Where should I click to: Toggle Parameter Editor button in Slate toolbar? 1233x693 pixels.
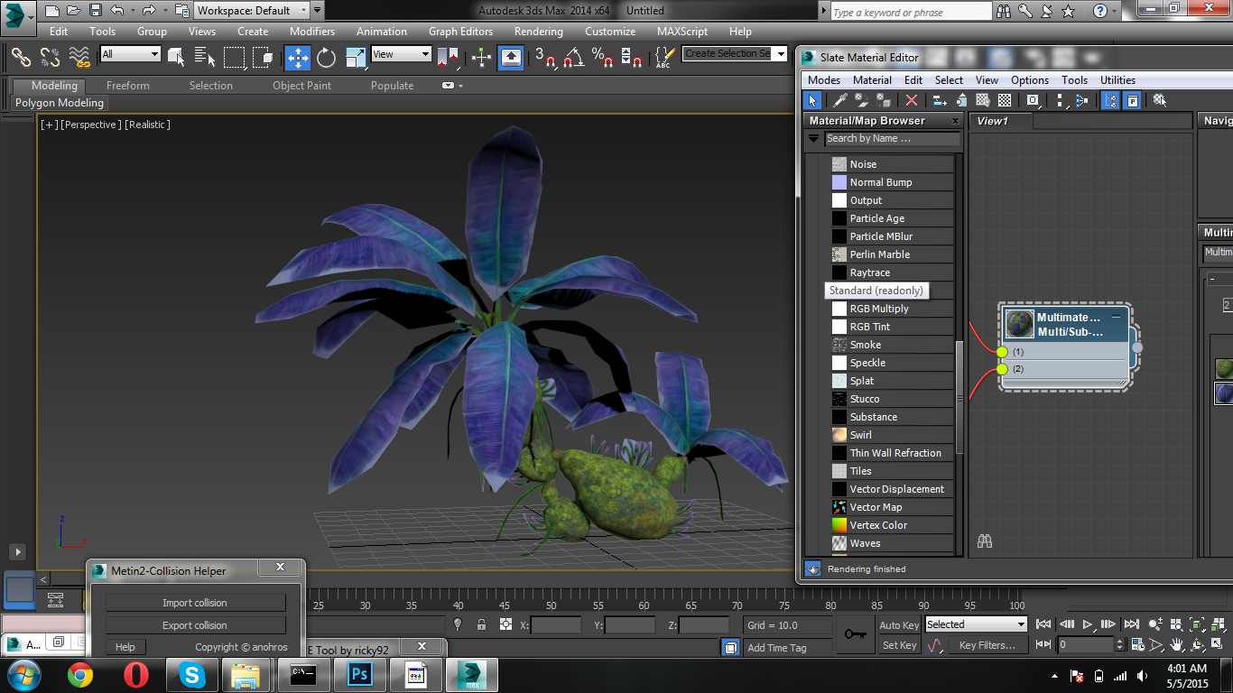click(1132, 100)
